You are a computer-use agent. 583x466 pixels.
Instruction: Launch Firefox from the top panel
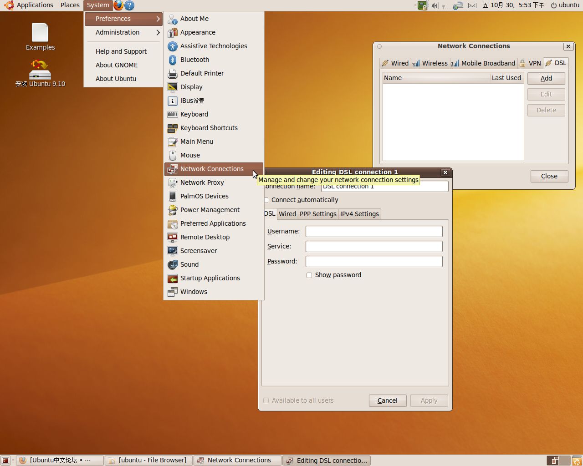point(118,5)
